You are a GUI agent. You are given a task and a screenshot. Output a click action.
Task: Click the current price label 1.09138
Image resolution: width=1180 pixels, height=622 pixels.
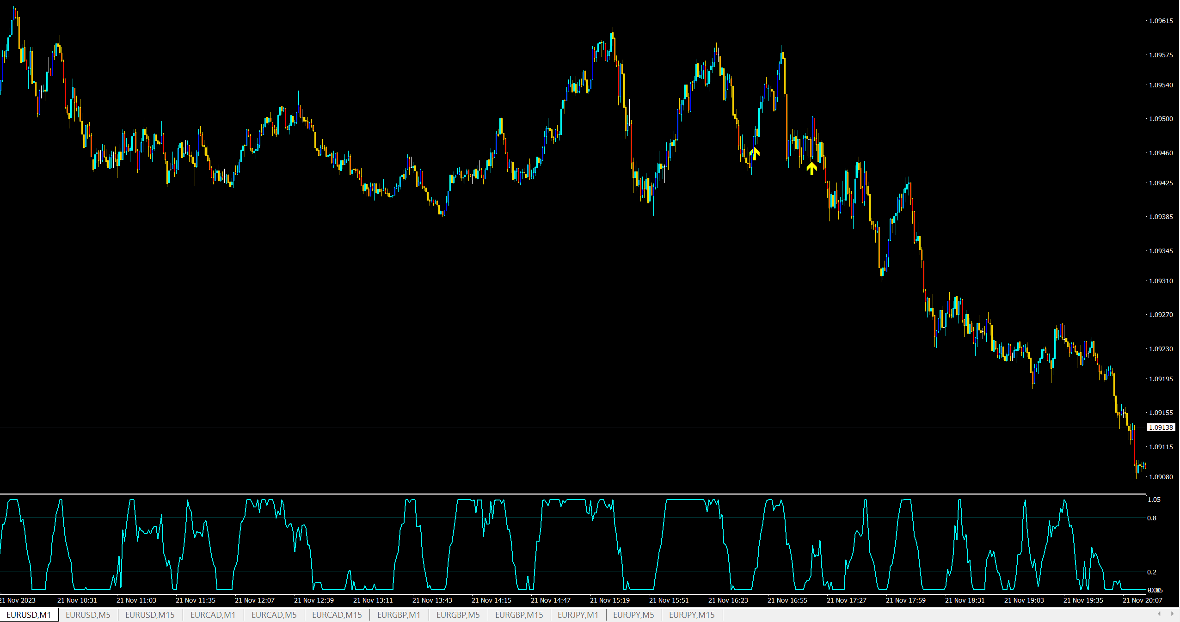pos(1161,427)
